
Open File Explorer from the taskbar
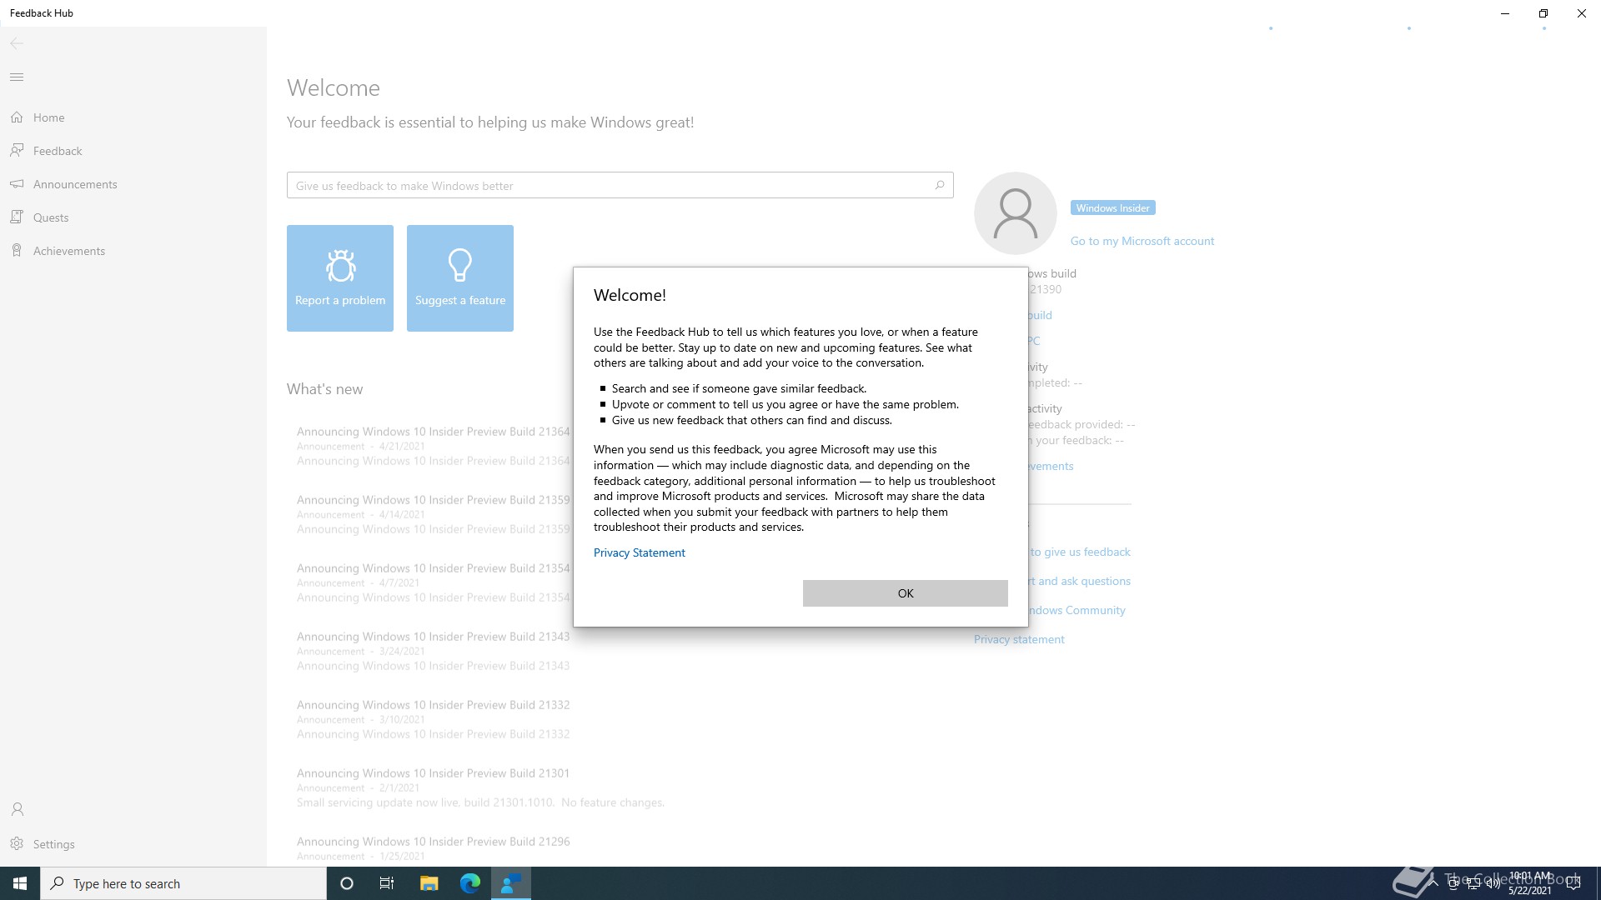click(x=429, y=883)
